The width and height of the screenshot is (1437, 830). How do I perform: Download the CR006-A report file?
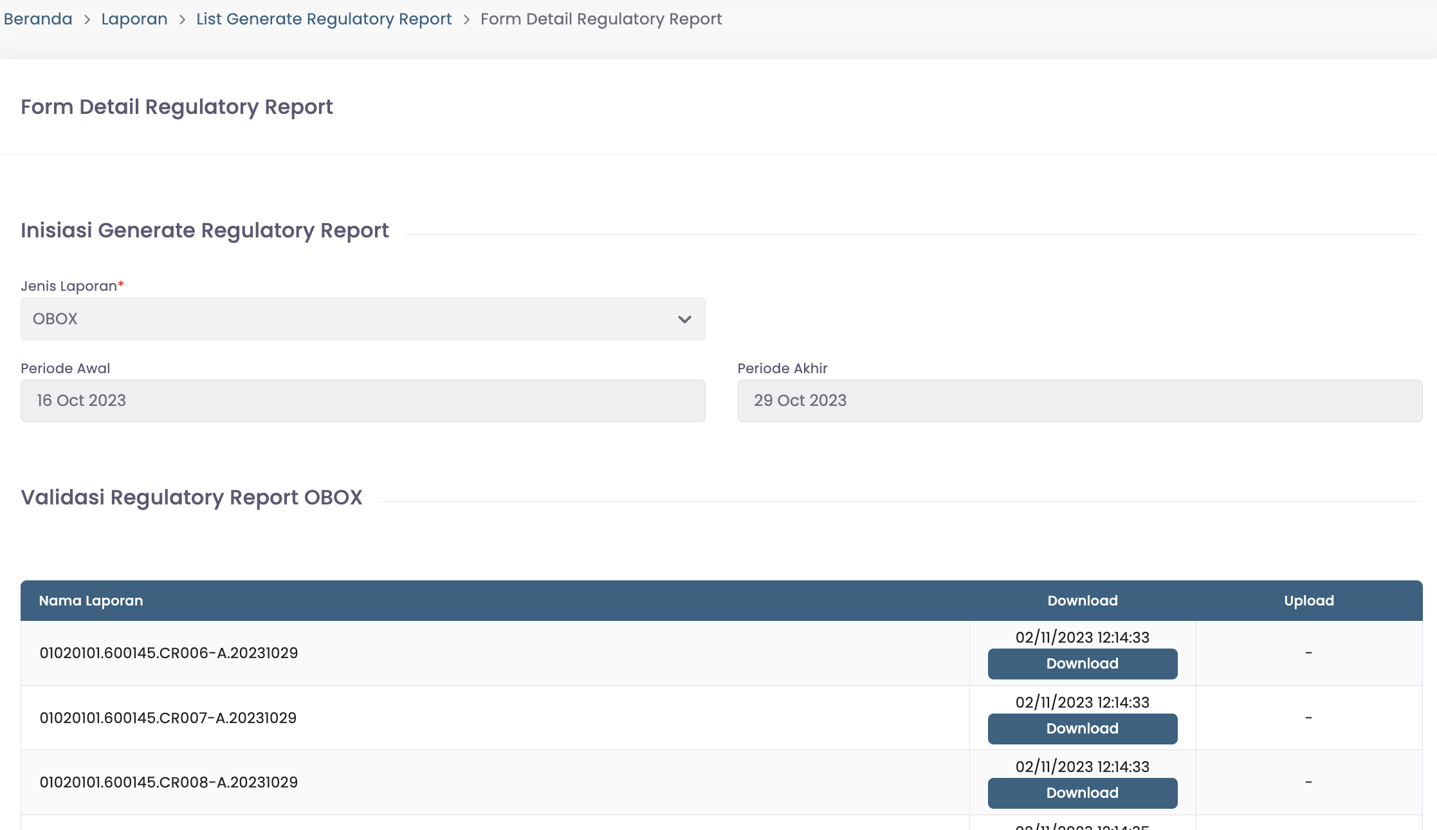pyautogui.click(x=1082, y=664)
